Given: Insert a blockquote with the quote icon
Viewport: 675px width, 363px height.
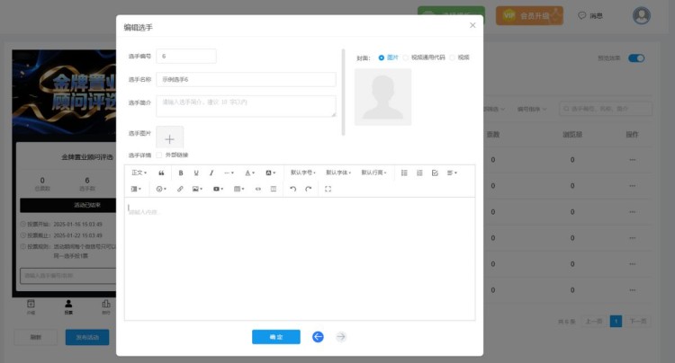Looking at the screenshot, I should pyautogui.click(x=161, y=173).
